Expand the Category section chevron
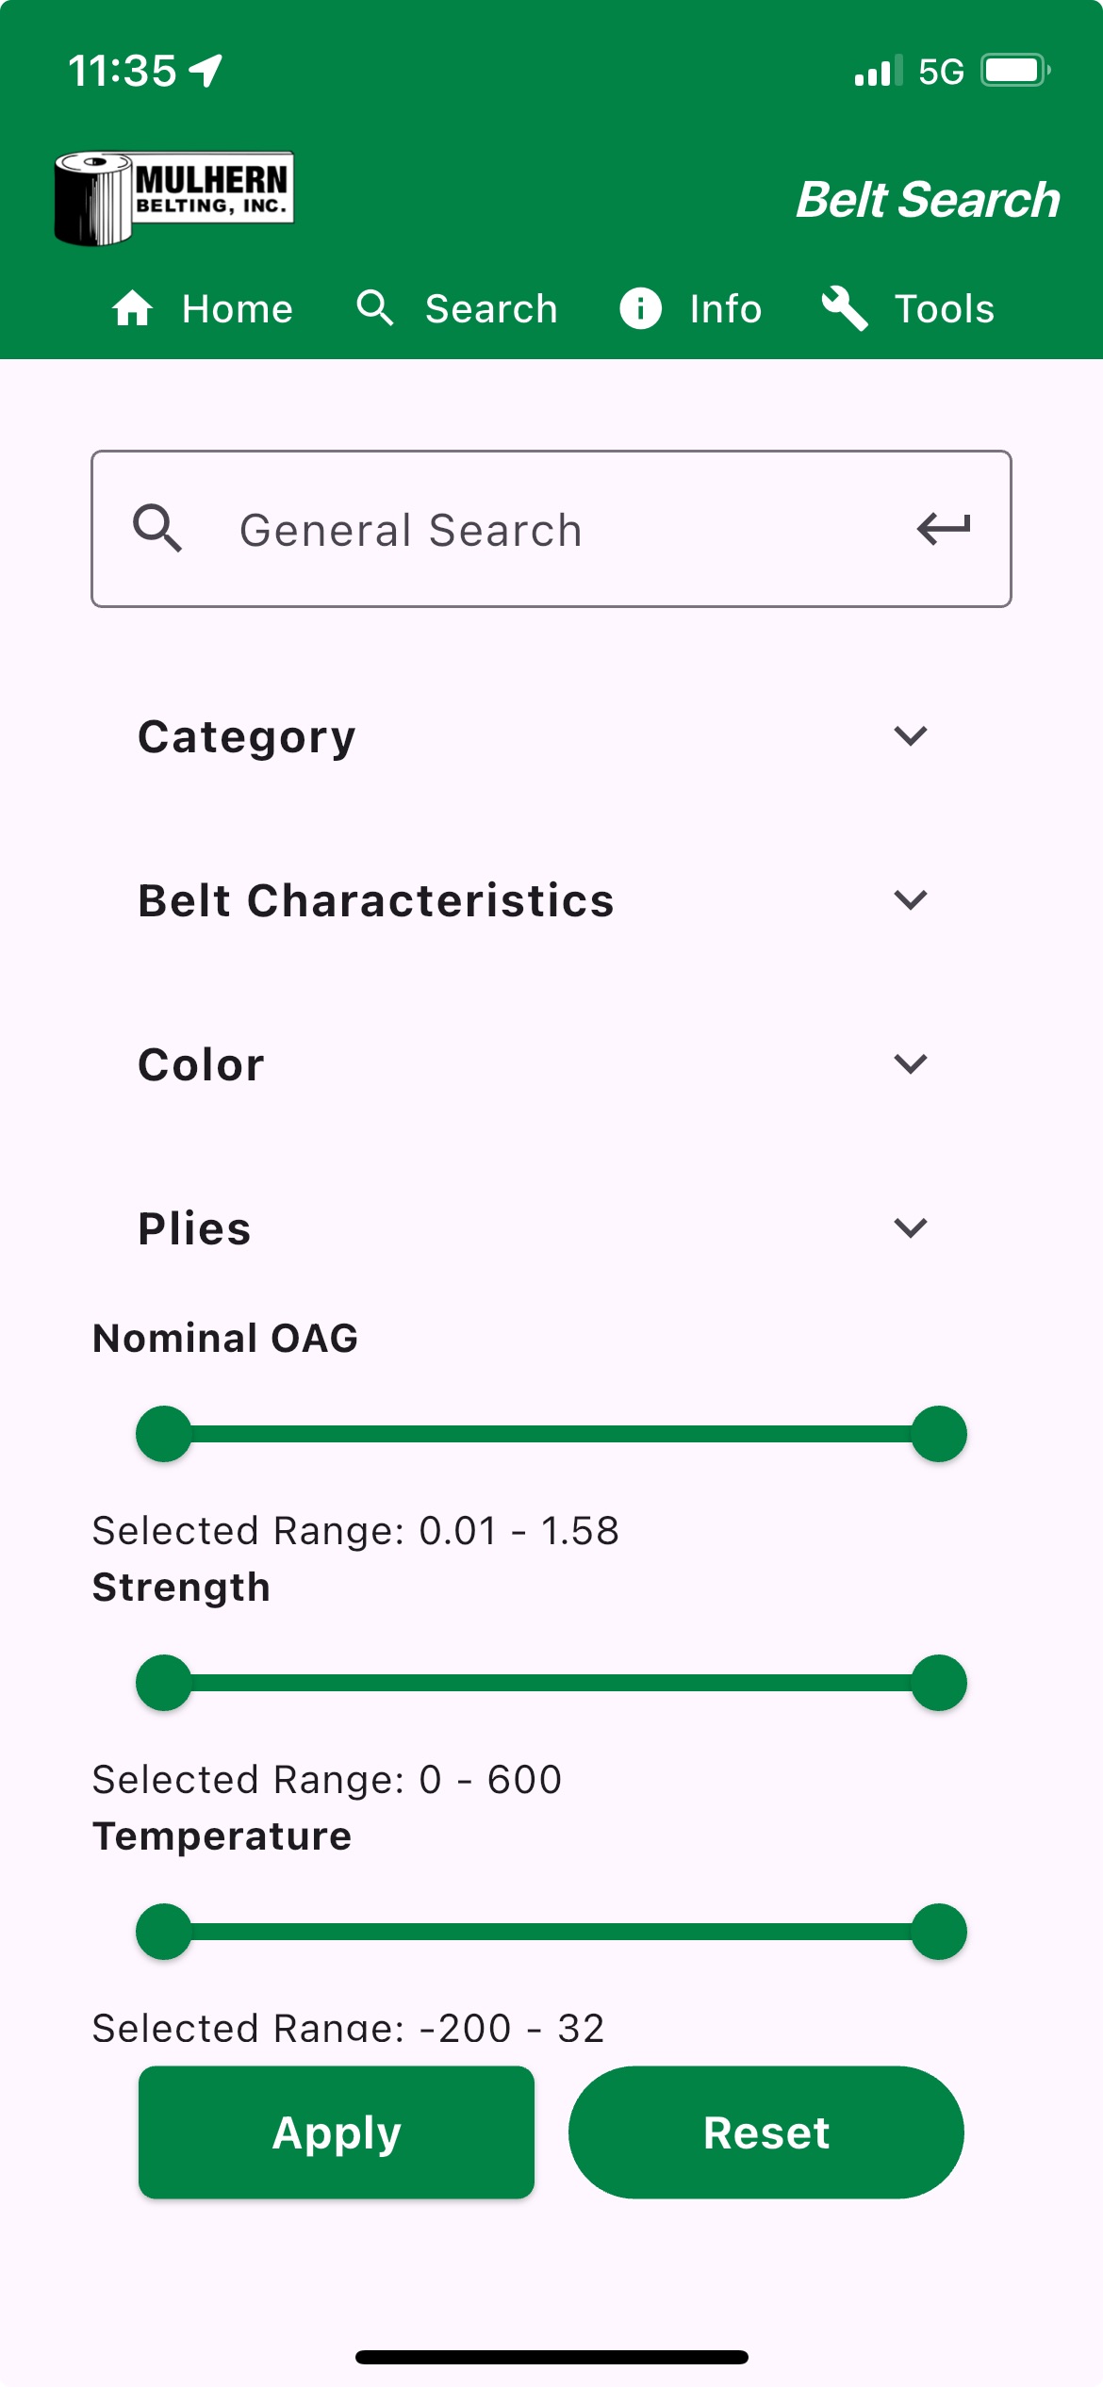 point(910,735)
